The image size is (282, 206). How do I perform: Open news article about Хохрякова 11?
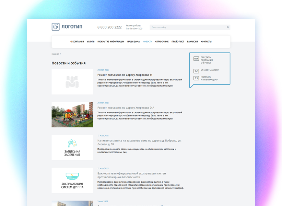[x=125, y=75]
